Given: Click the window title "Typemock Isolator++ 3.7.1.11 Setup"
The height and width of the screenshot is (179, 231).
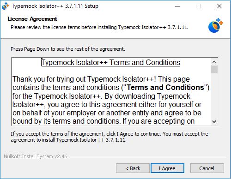Looking at the screenshot, I should (x=55, y=6).
